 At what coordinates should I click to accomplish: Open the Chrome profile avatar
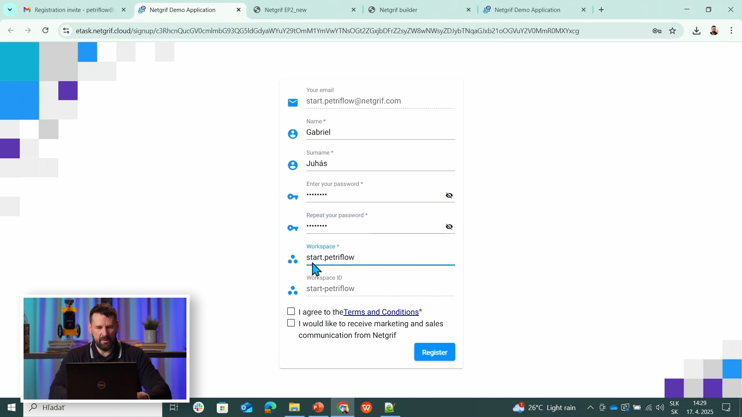714,31
